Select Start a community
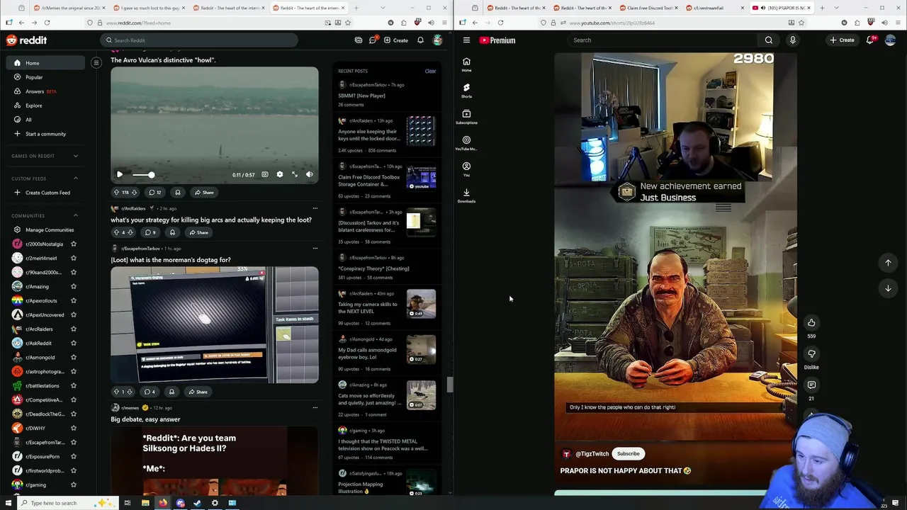Image resolution: width=907 pixels, height=510 pixels. point(45,134)
